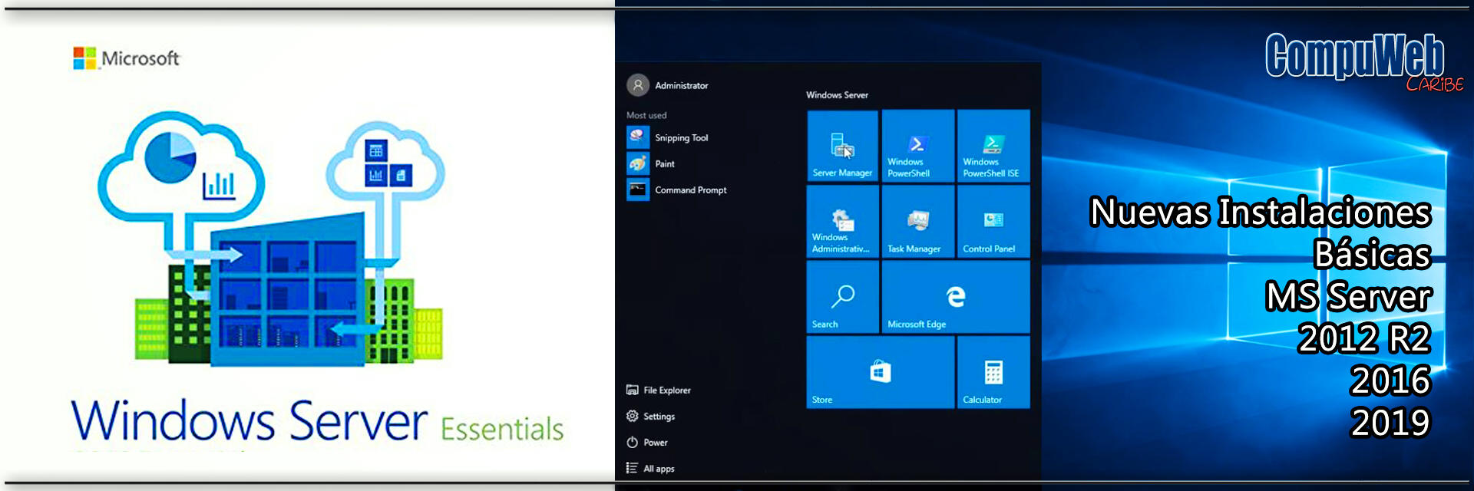The image size is (1474, 491).
Task: Open Settings from the Start menu
Action: click(658, 417)
